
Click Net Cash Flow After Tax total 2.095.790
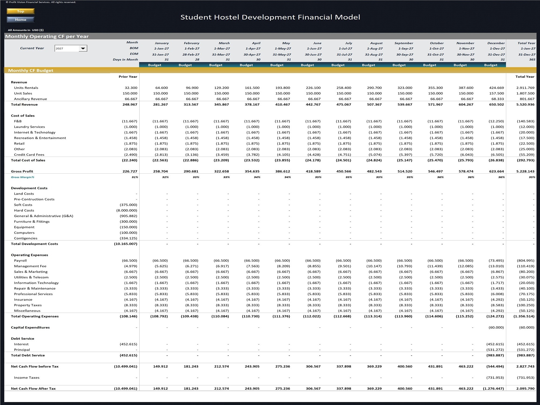point(525,389)
